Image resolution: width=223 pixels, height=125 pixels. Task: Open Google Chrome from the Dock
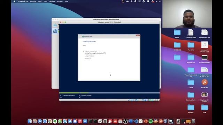click(50, 121)
